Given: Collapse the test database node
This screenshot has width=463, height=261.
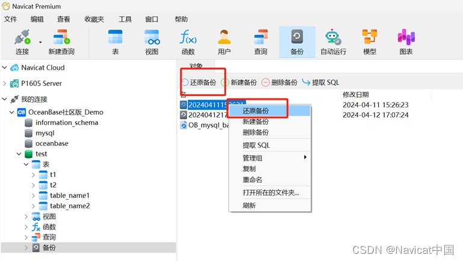Looking at the screenshot, I should 19,154.
